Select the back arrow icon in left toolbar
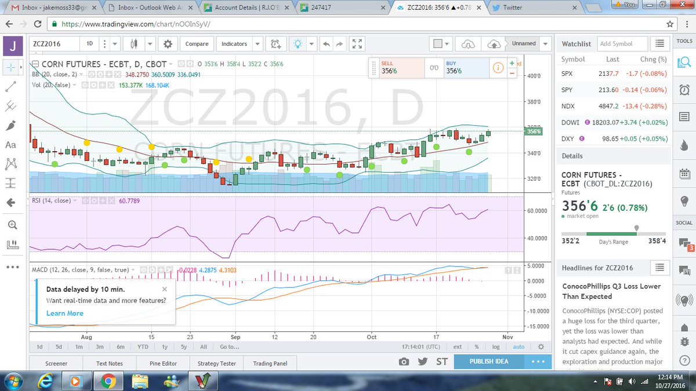Screen dimensions: 696x391 pyautogui.click(x=10, y=203)
